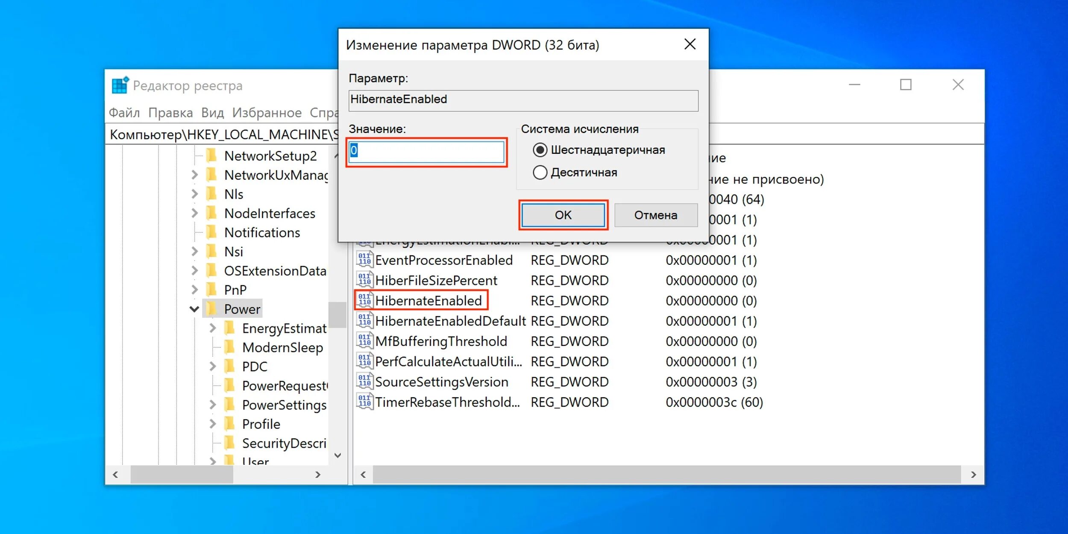Click the right pane horizontal scrollbar

666,474
